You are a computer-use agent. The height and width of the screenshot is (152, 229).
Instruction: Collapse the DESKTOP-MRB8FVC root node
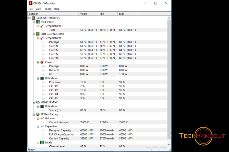coord(29,18)
